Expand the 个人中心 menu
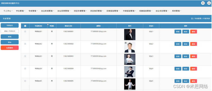This screenshot has width=212, height=91. click(x=8, y=11)
